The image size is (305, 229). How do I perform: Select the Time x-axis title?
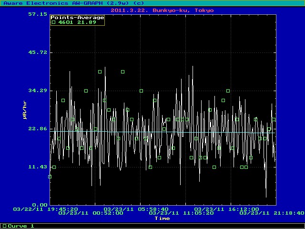pyautogui.click(x=162, y=219)
